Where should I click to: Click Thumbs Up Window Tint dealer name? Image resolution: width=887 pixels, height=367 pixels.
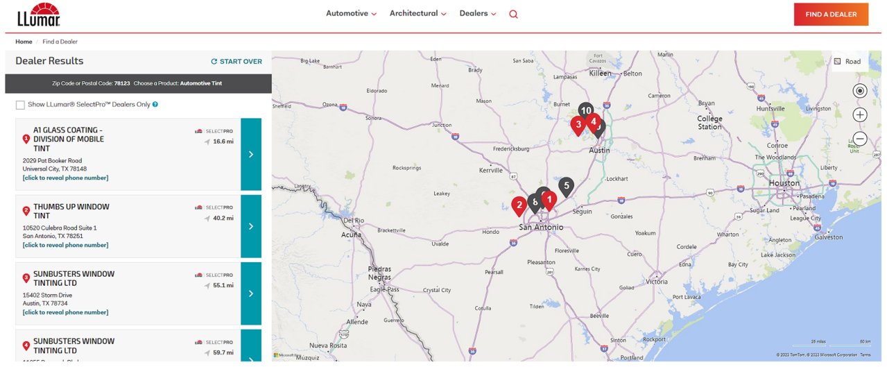[x=71, y=211]
